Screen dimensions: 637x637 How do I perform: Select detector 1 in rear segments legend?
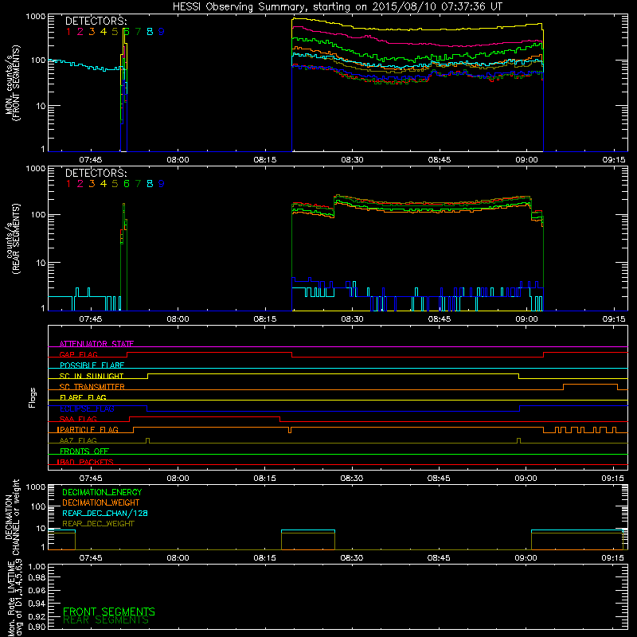[68, 184]
